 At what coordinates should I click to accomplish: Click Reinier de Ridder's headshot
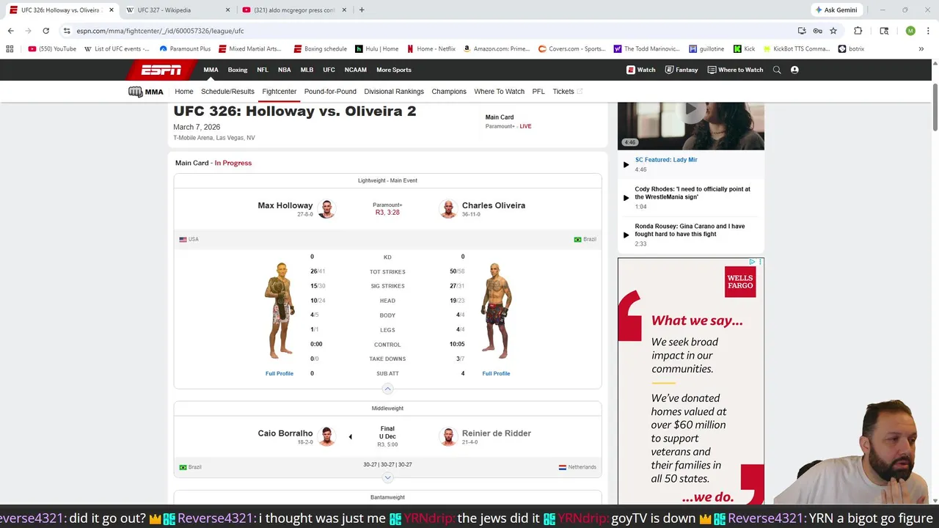pos(447,436)
